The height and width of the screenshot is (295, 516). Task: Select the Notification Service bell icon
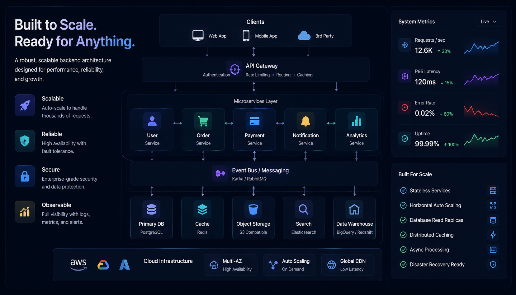[305, 121]
